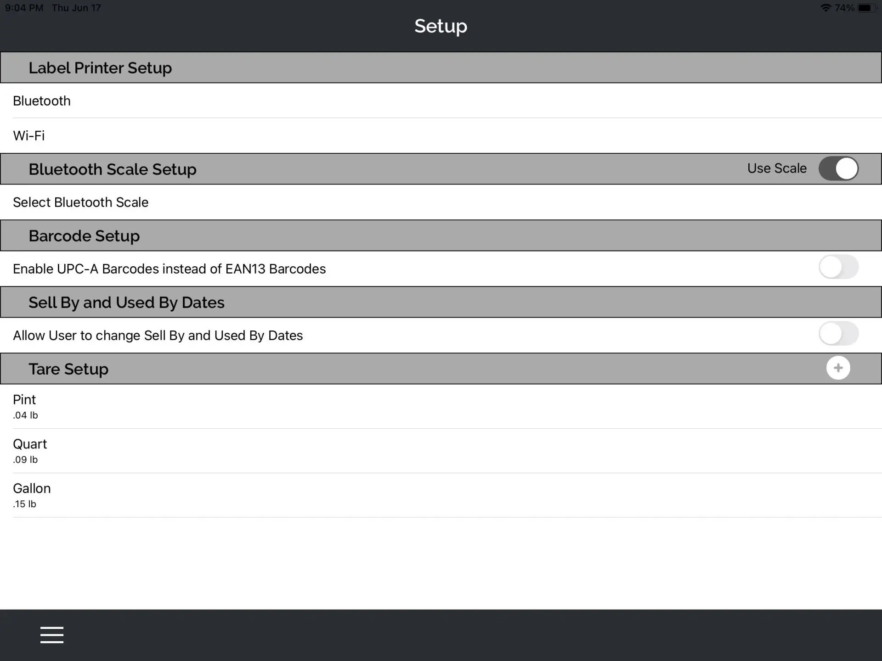This screenshot has width=882, height=661.
Task: Tap the clock showing 9:04 PM
Action: point(24,8)
